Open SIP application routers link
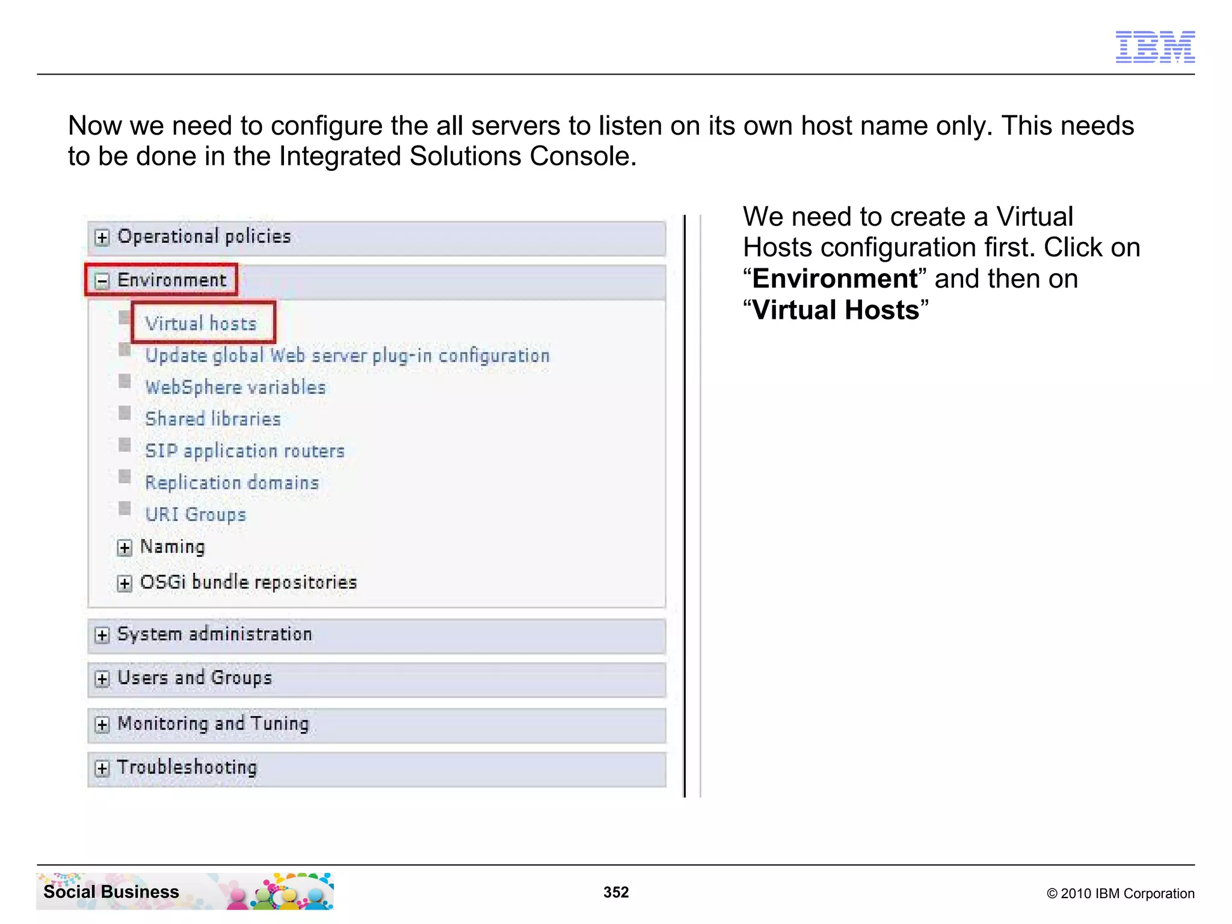Screen dimensions: 1232x924 coord(245,451)
